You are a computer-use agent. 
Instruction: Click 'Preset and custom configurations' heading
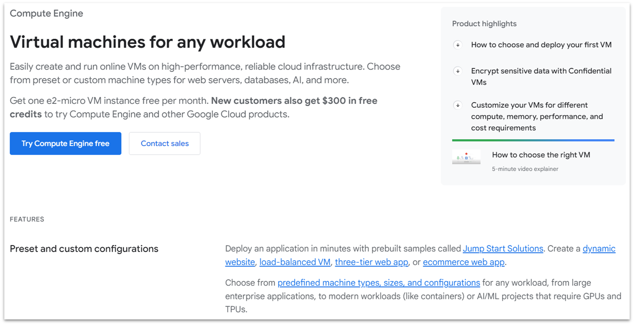84,249
